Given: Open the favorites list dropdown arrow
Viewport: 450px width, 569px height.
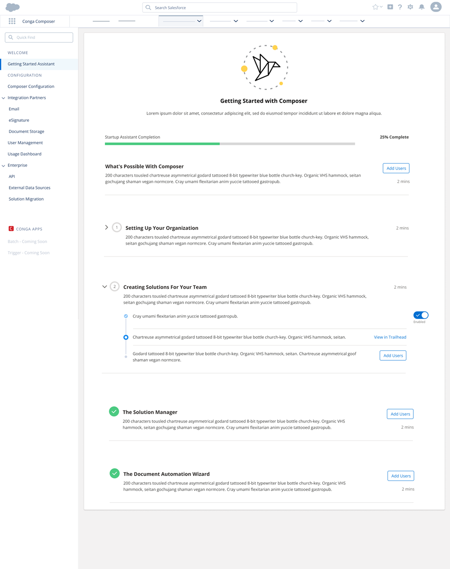Looking at the screenshot, I should pos(381,7).
